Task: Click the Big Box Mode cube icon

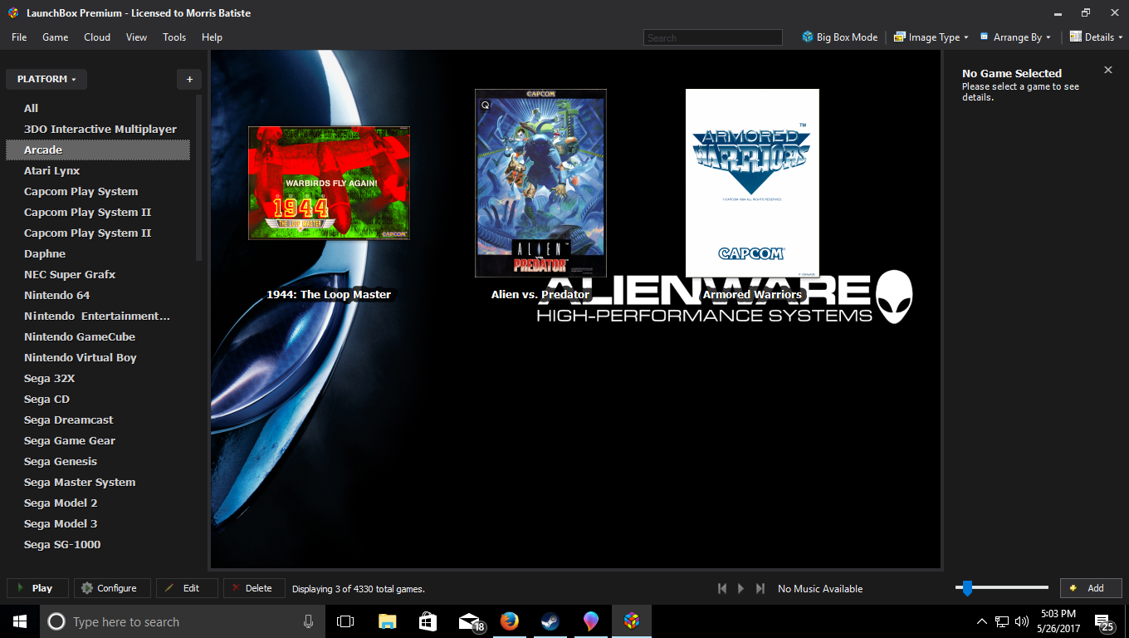Action: 808,37
